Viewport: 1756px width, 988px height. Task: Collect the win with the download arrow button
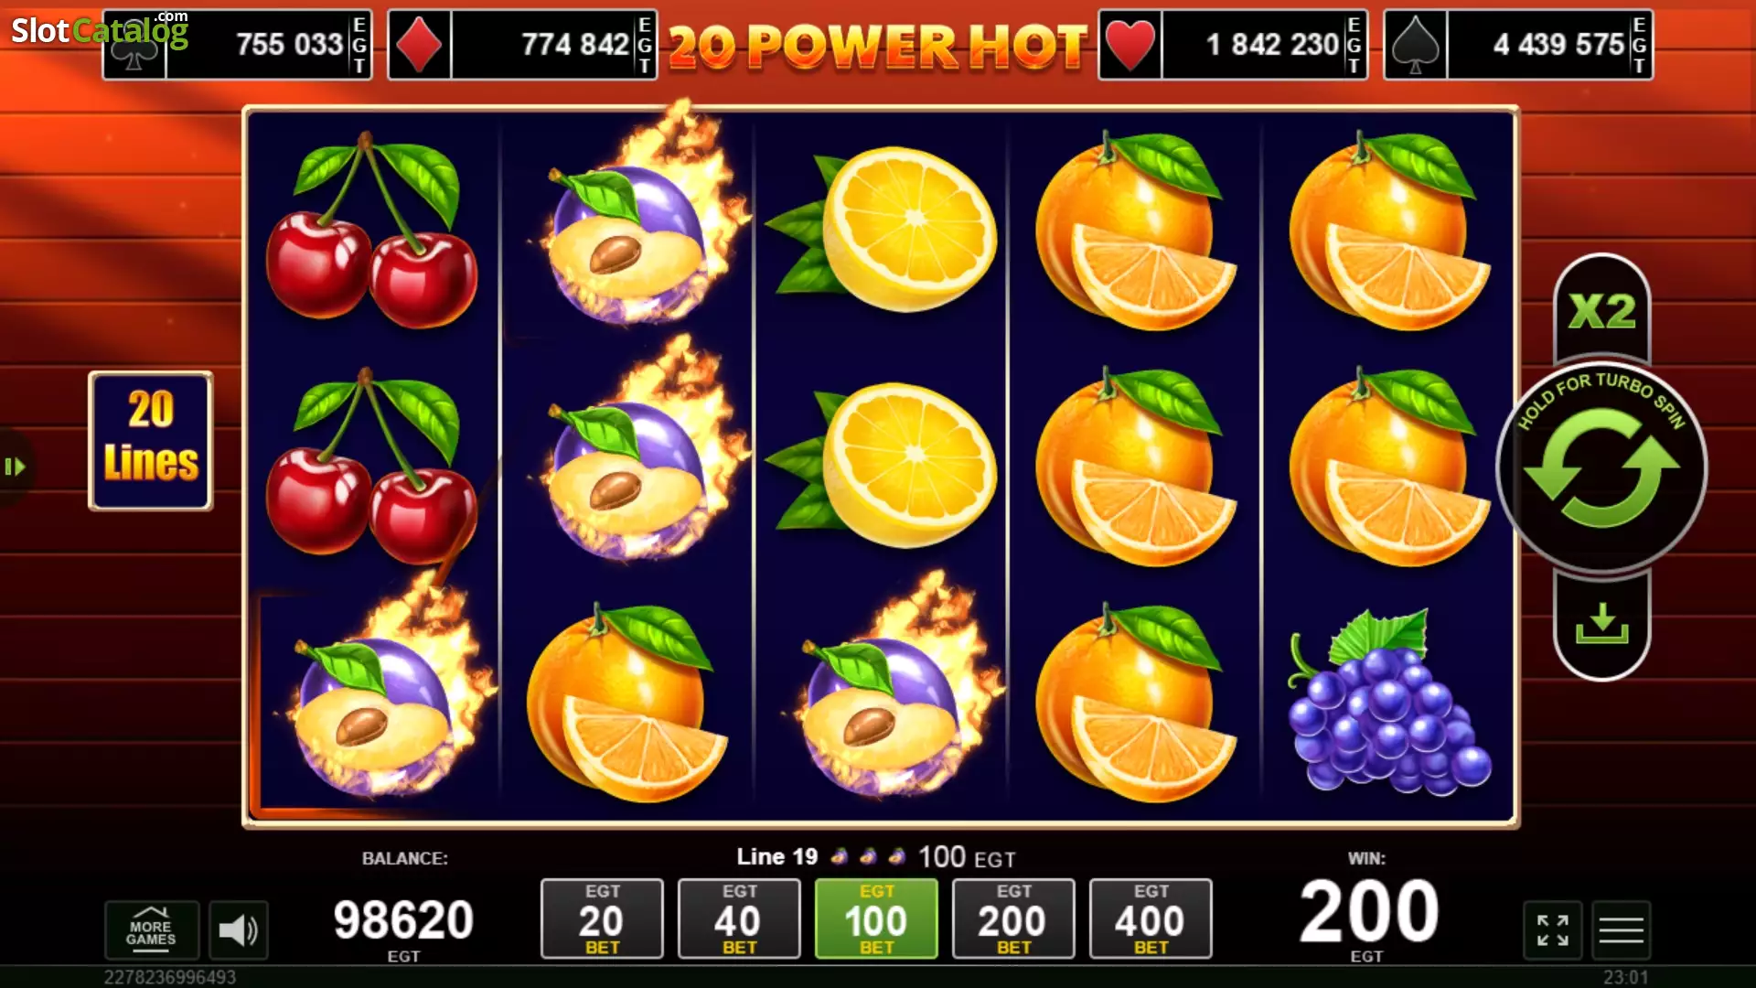coord(1601,626)
